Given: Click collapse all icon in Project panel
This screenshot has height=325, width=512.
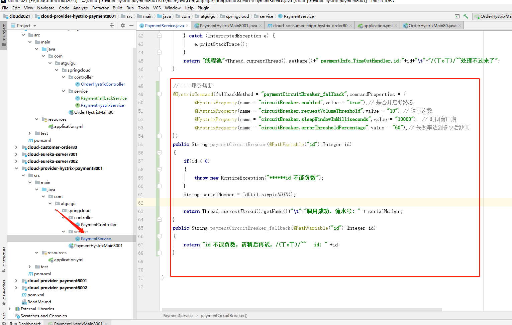Looking at the screenshot, I should click(x=112, y=25).
